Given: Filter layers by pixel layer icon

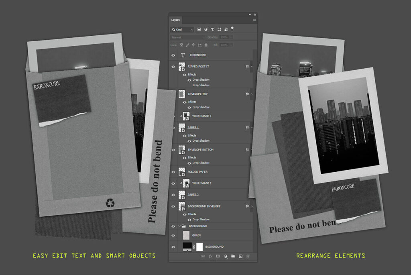Looking at the screenshot, I should coord(199,29).
